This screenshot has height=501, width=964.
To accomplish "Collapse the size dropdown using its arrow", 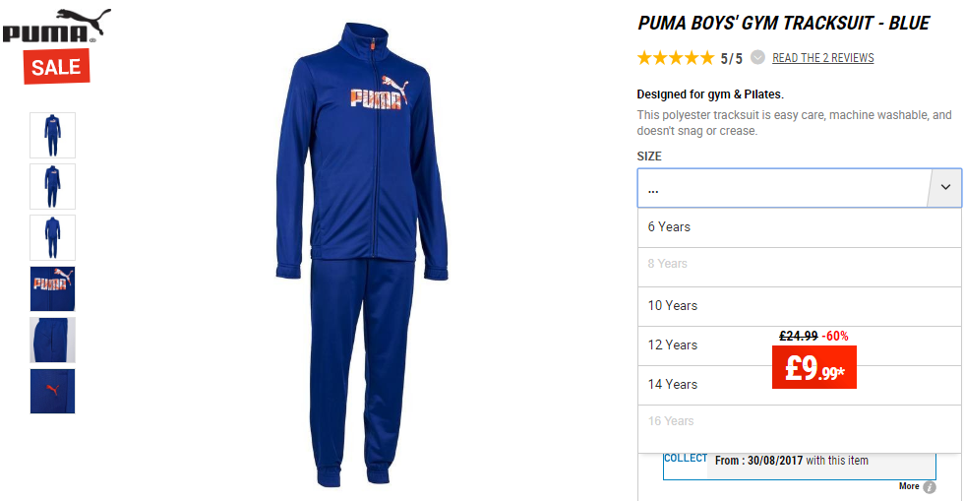I will click(x=945, y=188).
